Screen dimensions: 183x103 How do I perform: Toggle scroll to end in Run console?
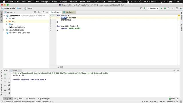[x=9, y=85]
